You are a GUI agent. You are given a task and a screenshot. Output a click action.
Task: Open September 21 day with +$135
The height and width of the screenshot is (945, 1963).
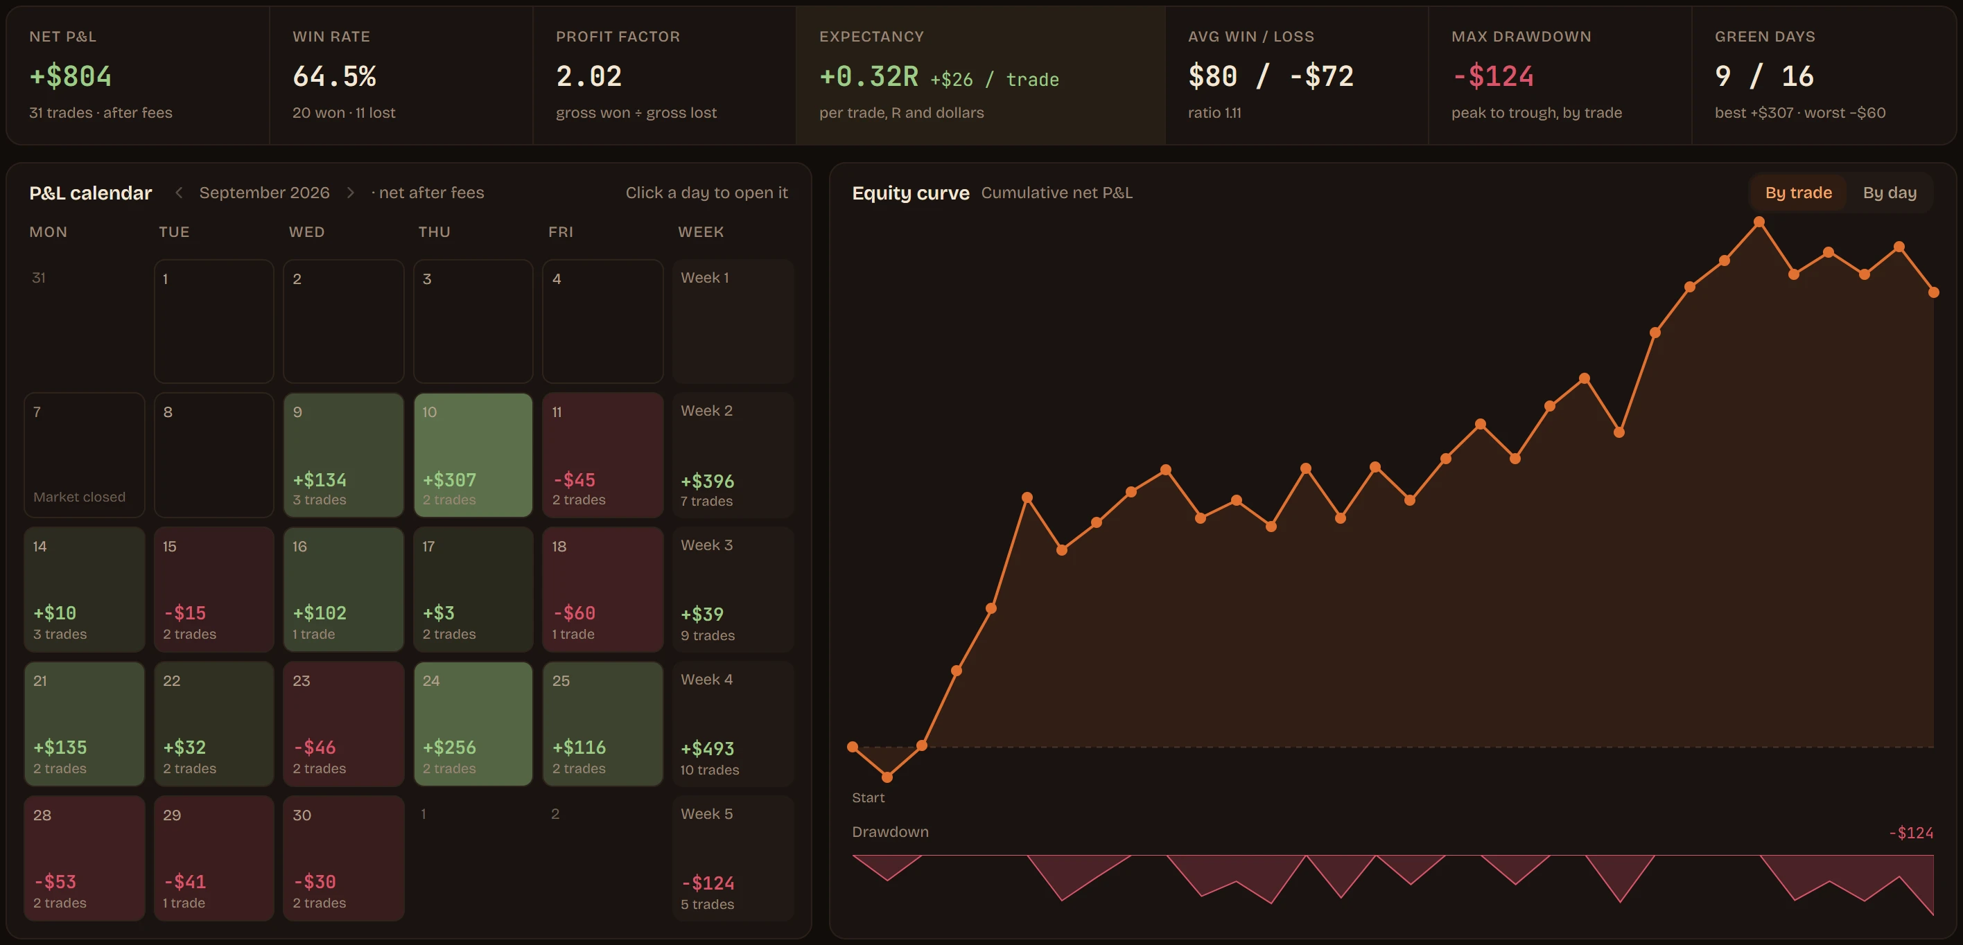click(x=85, y=724)
